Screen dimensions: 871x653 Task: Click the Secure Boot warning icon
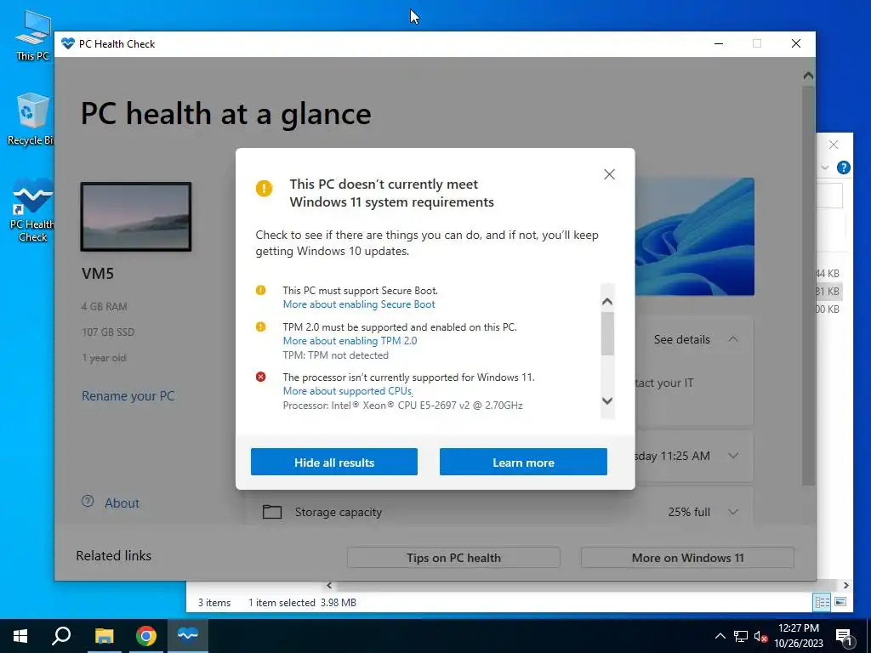pos(260,290)
